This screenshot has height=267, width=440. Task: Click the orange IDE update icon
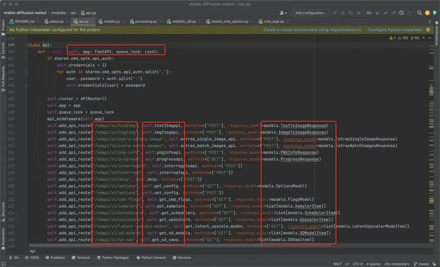[x=427, y=13]
